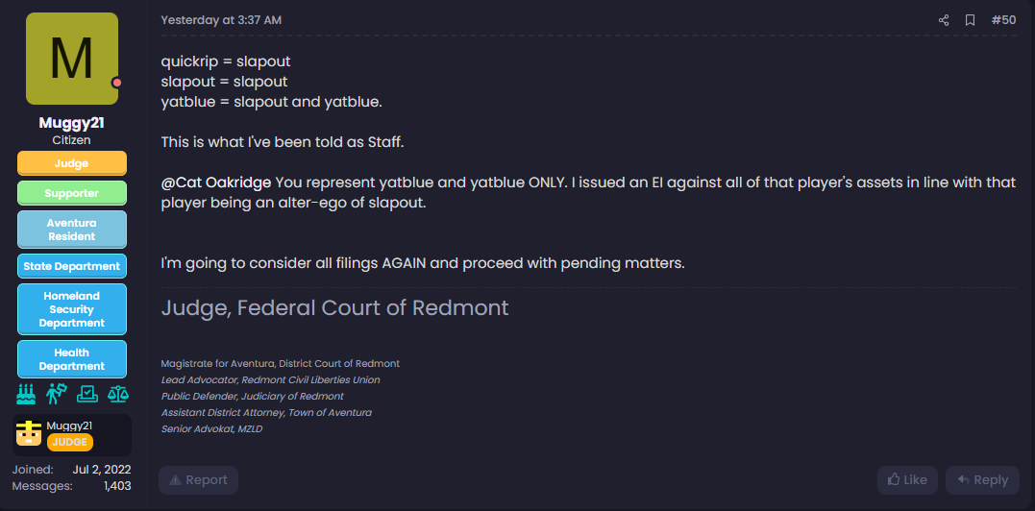Open the @Cat Oakridge mention link

tap(216, 182)
